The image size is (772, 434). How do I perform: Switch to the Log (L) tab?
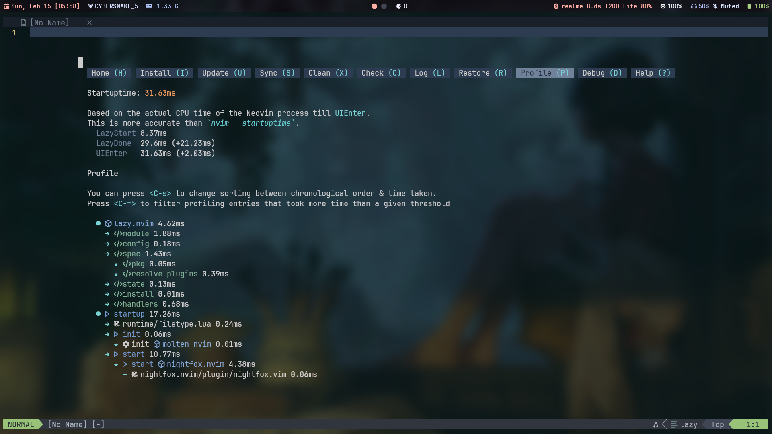point(429,73)
